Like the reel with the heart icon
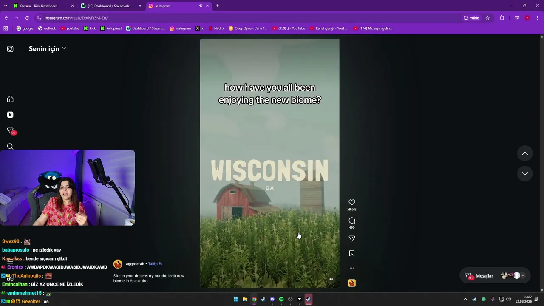Image resolution: width=544 pixels, height=306 pixels. [352, 202]
